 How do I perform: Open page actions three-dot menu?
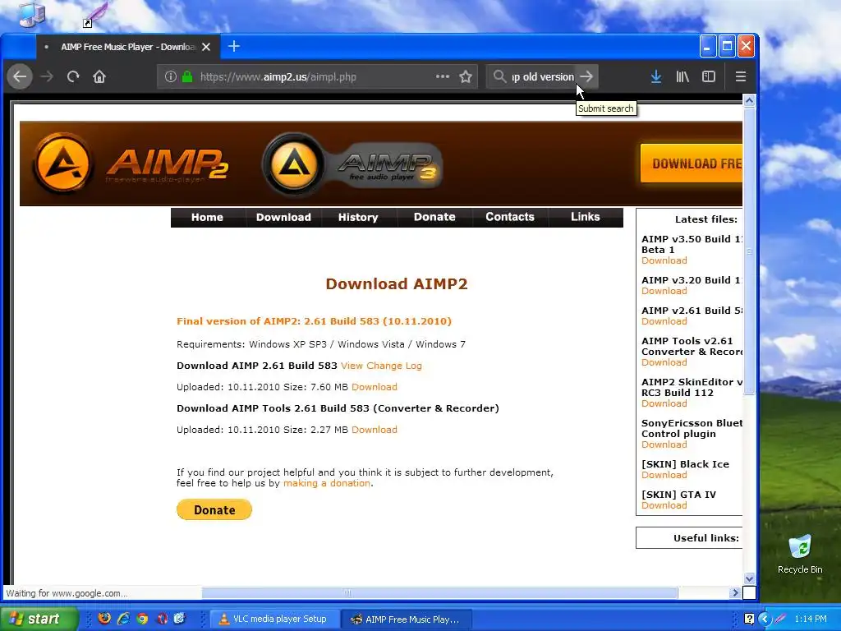[x=443, y=76]
